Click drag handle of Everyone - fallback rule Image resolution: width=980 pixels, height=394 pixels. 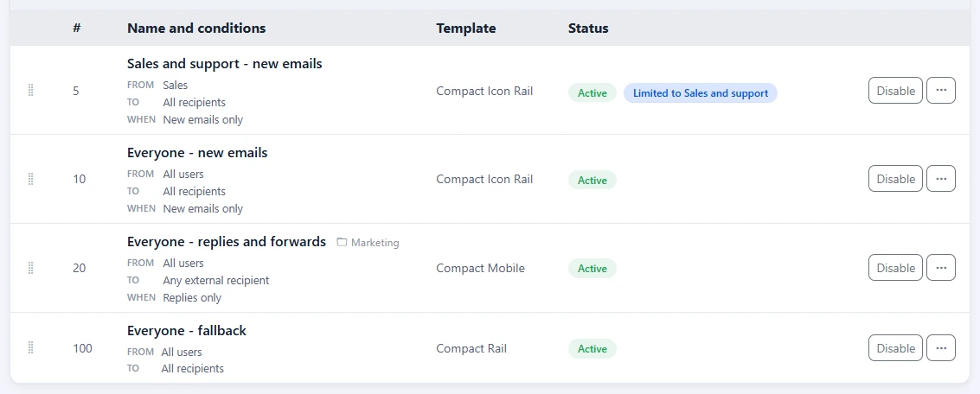tap(31, 348)
